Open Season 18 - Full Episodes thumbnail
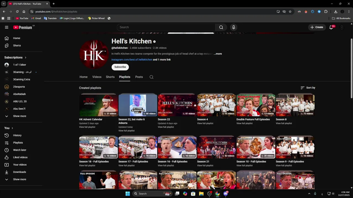Image resolution: width=353 pixels, height=198 pixels. tap(98, 147)
